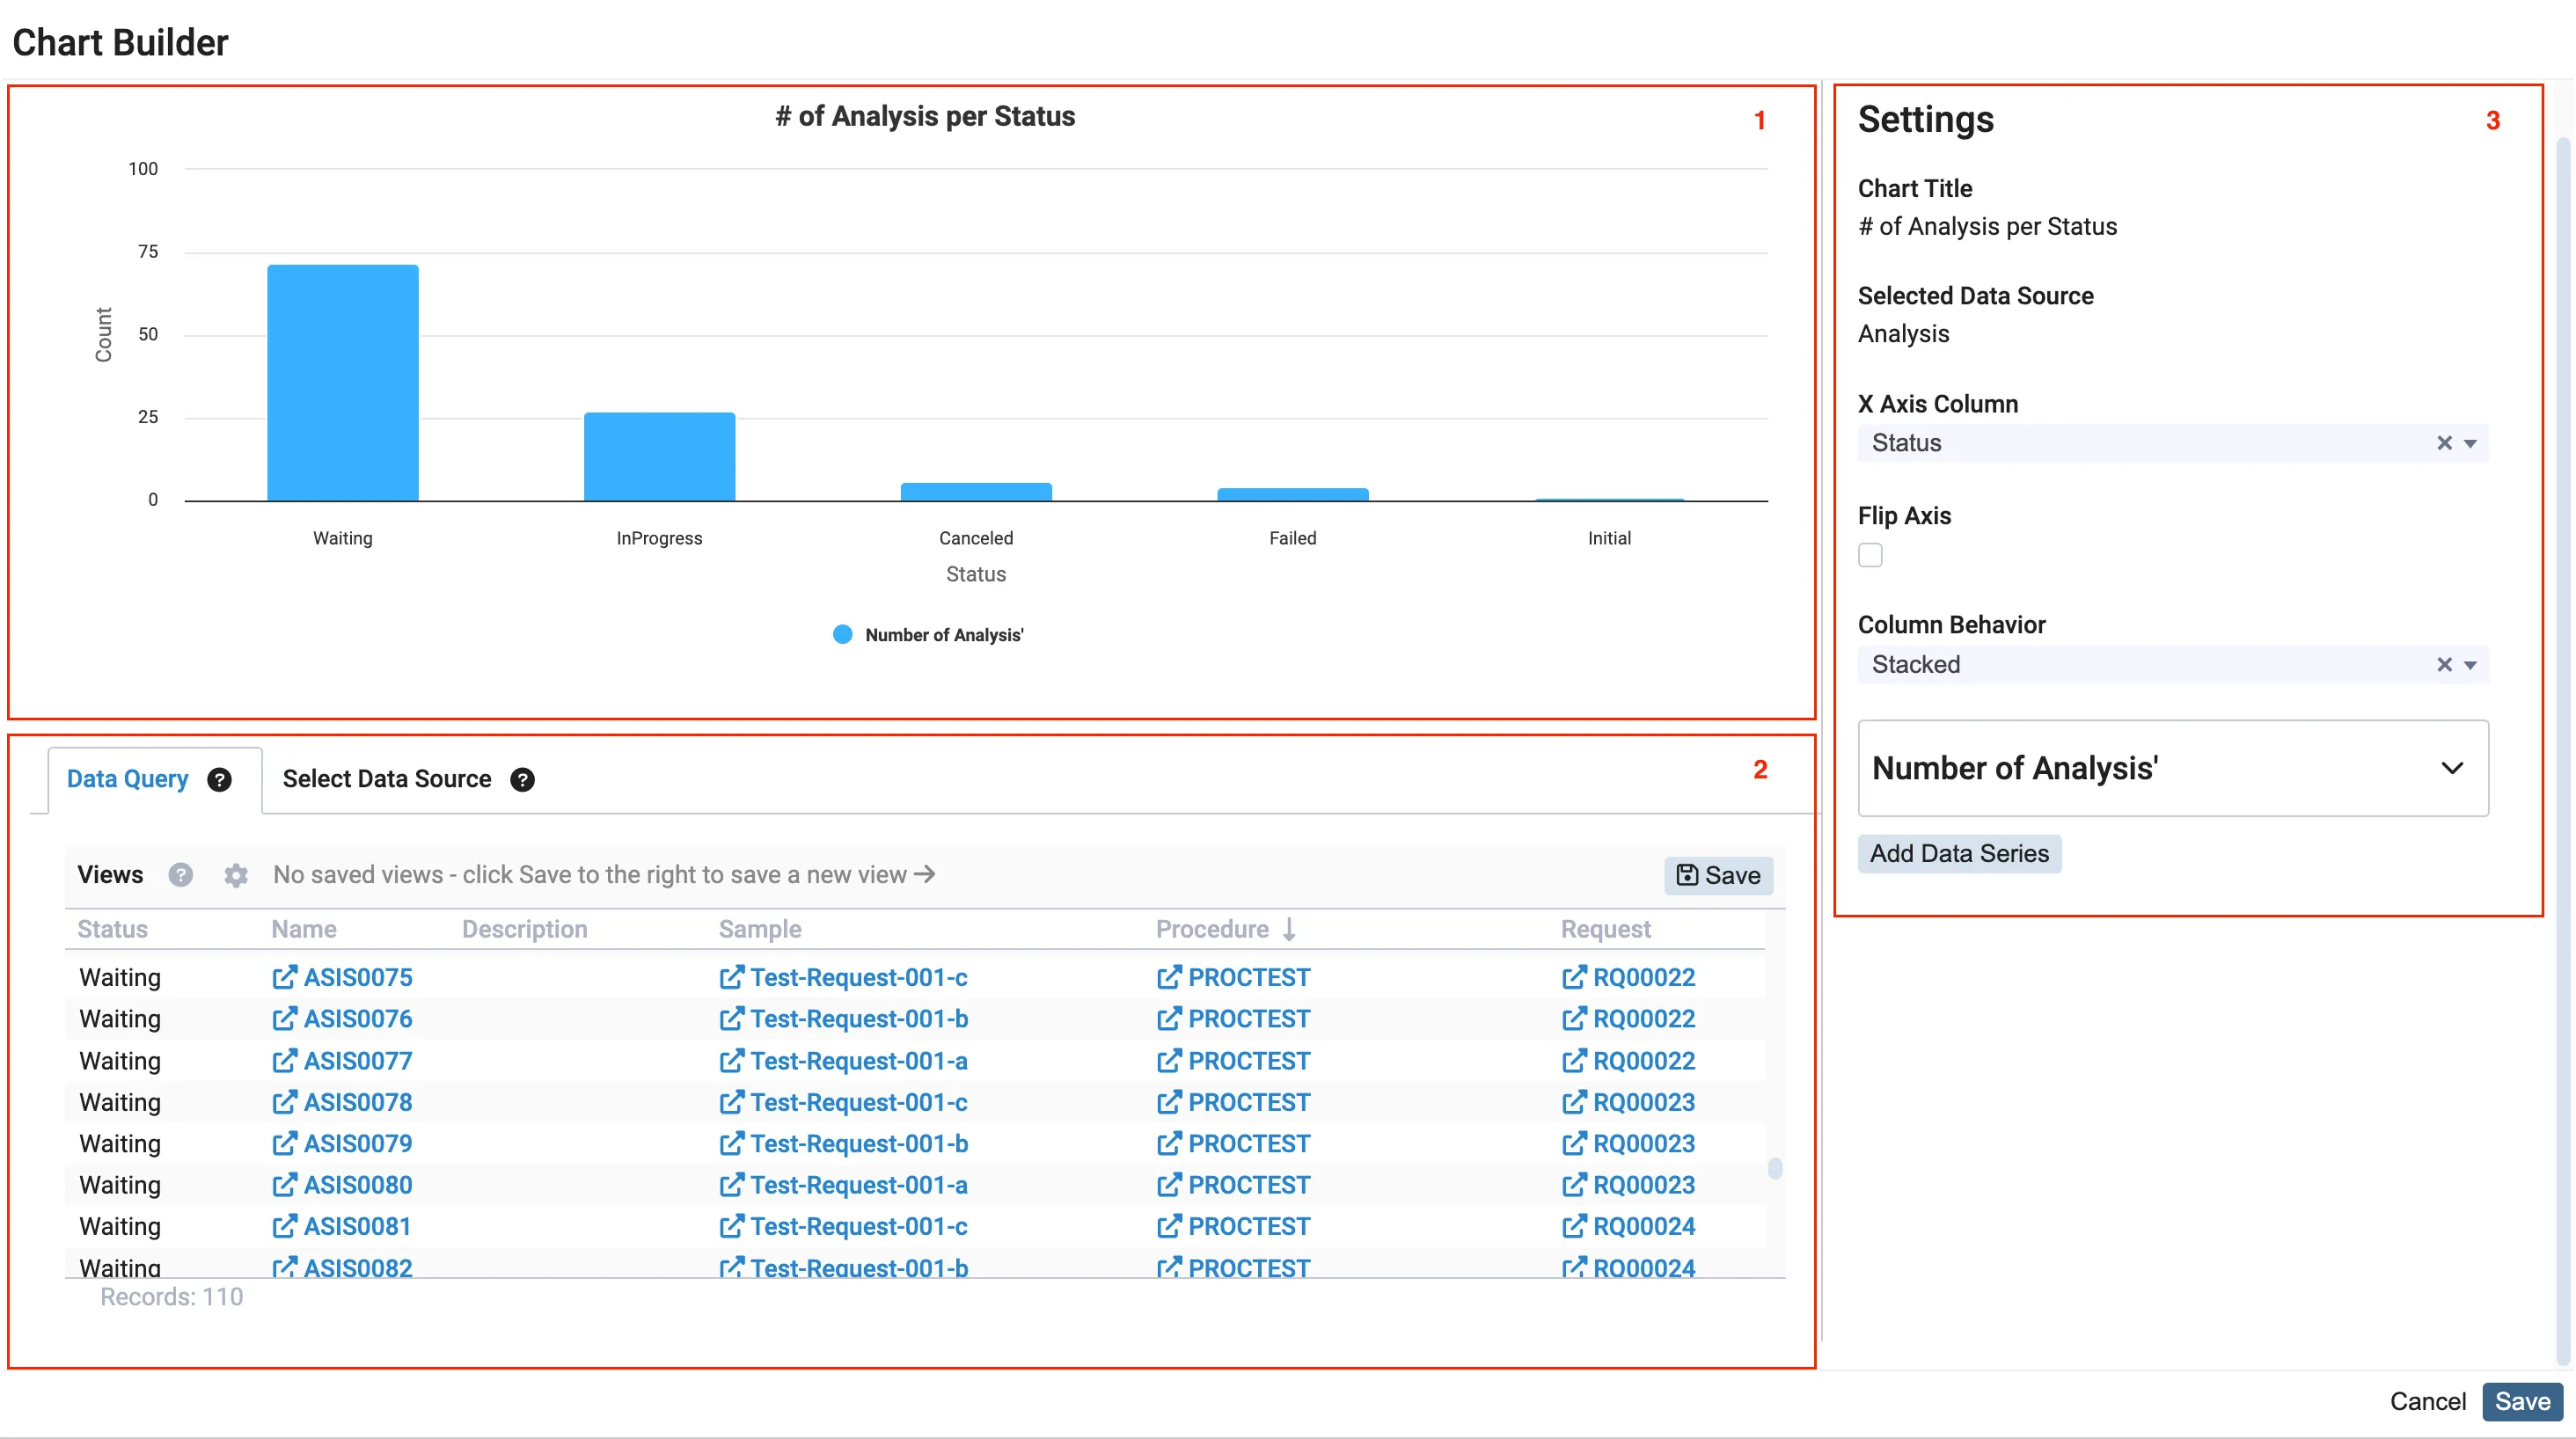This screenshot has width=2576, height=1439.
Task: Open the Column Behavior dropdown arrow
Action: (x=2470, y=665)
